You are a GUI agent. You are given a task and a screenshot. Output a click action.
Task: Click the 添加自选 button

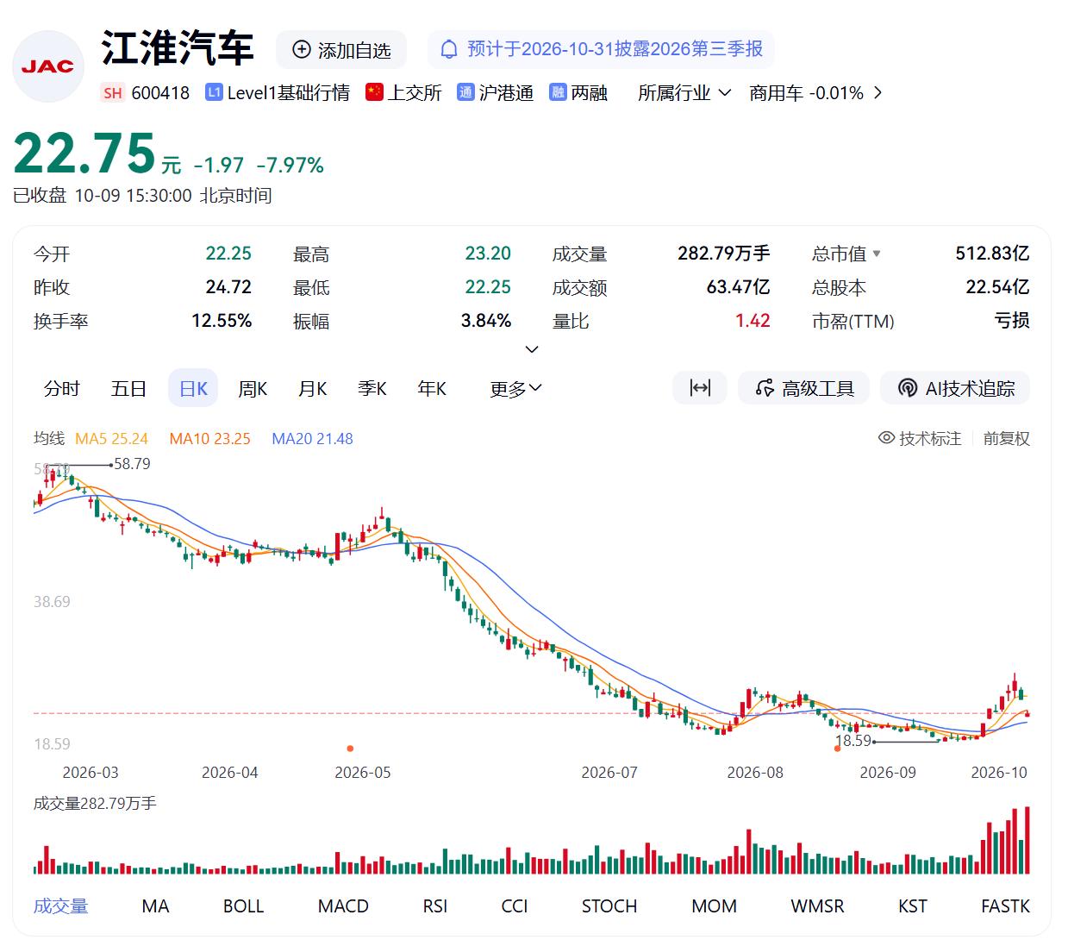pos(341,50)
